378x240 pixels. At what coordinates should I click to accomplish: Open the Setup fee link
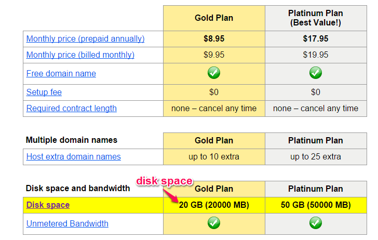coord(44,92)
